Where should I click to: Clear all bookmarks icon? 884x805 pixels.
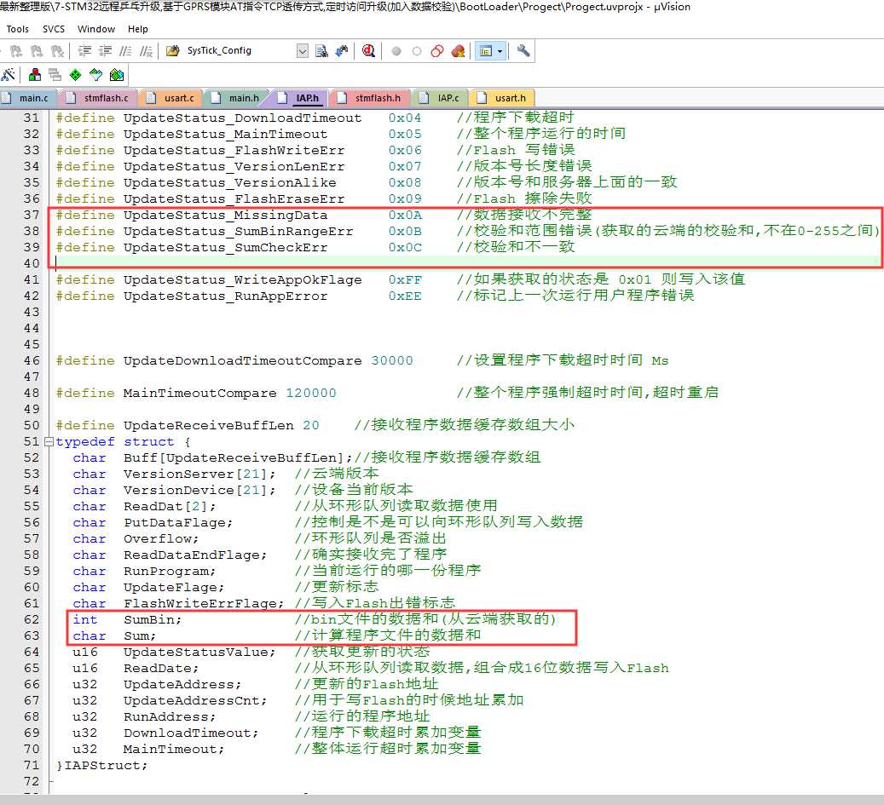[x=57, y=51]
